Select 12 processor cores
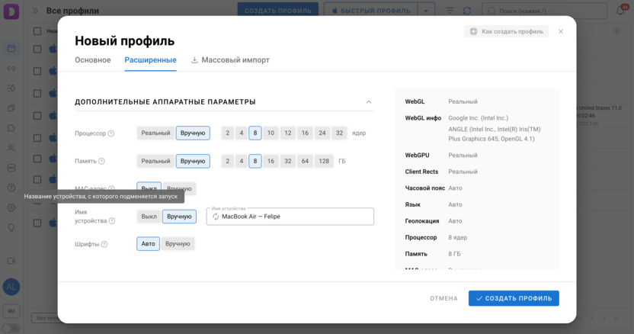 click(288, 133)
